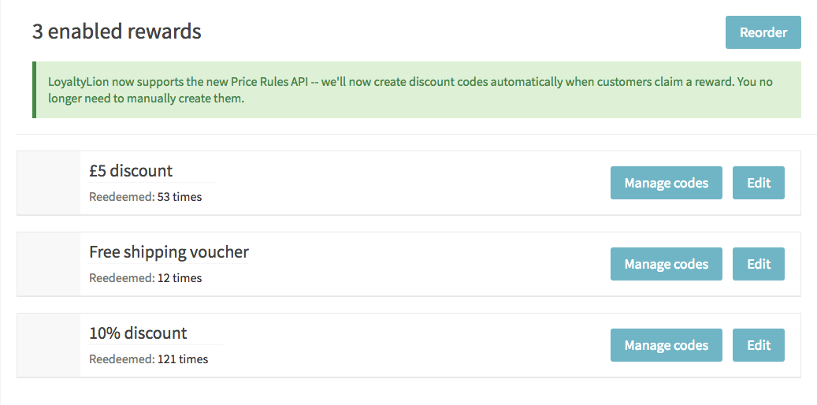The width and height of the screenshot is (817, 405).
Task: Click the 'Redeemed: 121 times' text
Action: 148,359
